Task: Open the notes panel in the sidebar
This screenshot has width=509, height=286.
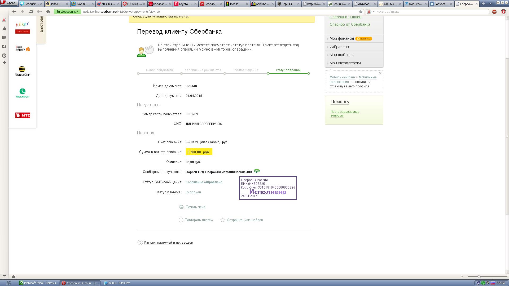Action: click(4, 38)
